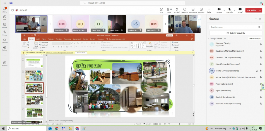Click the Zdieľať share screen icon
This screenshot has width=265, height=131.
pyautogui.click(x=240, y=10)
